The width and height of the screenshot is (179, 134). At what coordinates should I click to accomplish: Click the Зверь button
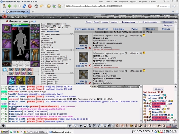pos(96,22)
